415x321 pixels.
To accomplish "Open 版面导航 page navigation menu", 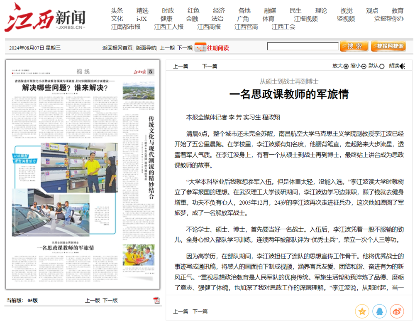I will (146, 48).
